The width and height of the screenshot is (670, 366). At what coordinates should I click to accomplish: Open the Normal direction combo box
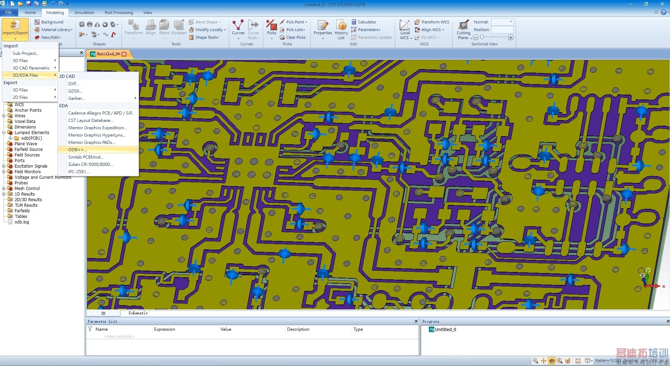(x=502, y=22)
